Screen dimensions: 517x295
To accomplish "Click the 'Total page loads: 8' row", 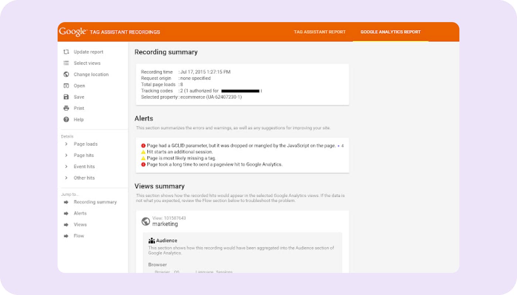I will (x=162, y=84).
